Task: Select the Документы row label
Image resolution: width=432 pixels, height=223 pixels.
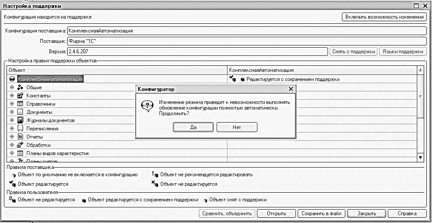Action: pos(39,112)
